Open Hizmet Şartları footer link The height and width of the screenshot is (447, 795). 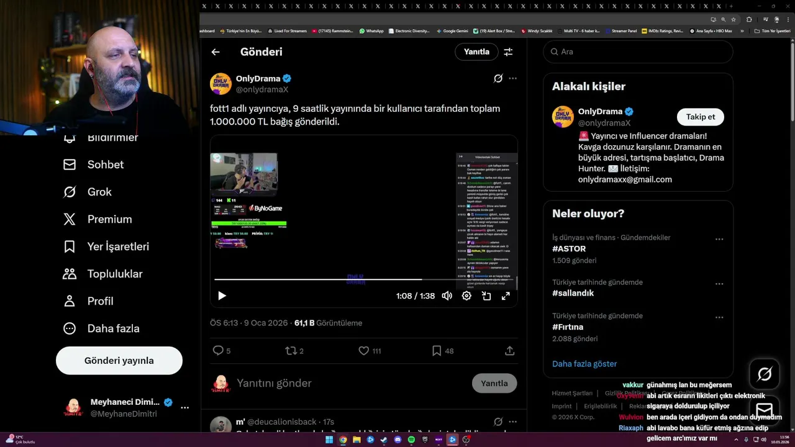click(572, 393)
